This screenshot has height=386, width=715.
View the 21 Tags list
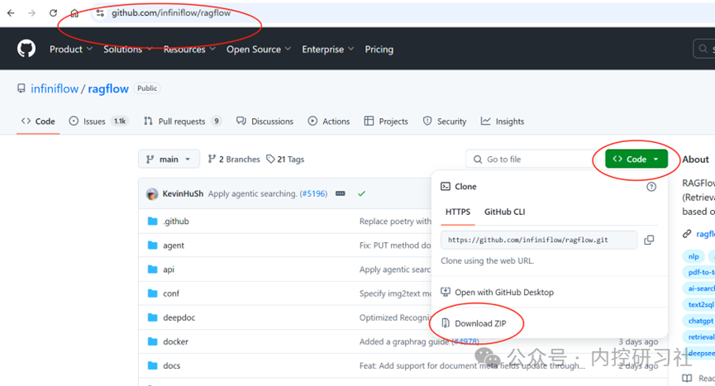[x=285, y=159]
